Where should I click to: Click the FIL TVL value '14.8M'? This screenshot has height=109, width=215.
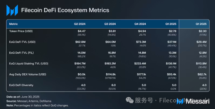click(142, 53)
